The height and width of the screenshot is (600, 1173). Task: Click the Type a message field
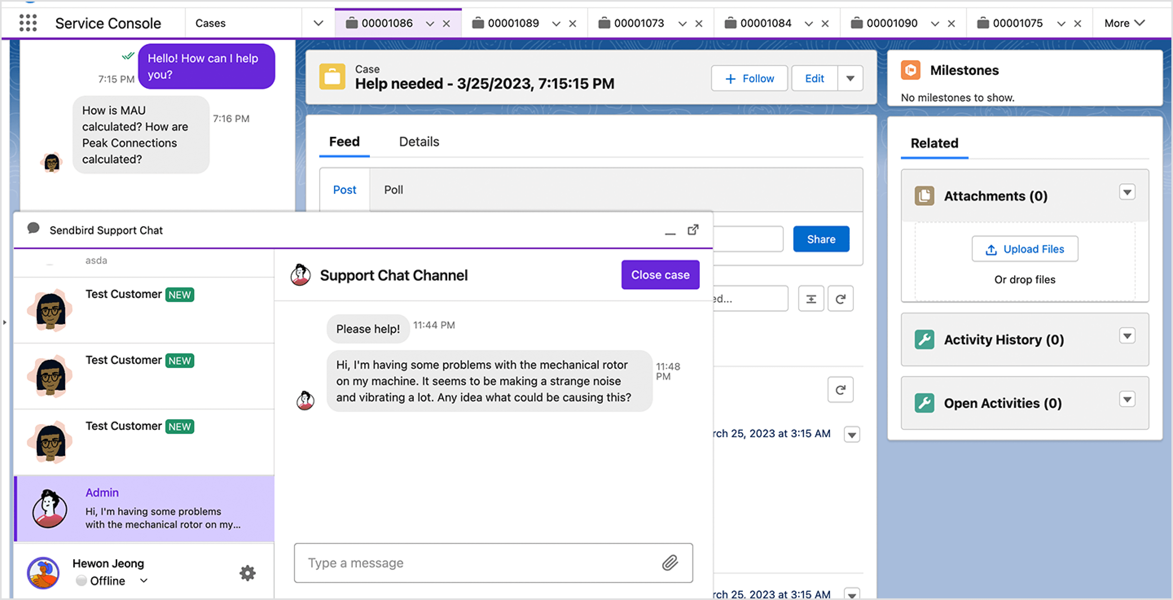(x=478, y=563)
